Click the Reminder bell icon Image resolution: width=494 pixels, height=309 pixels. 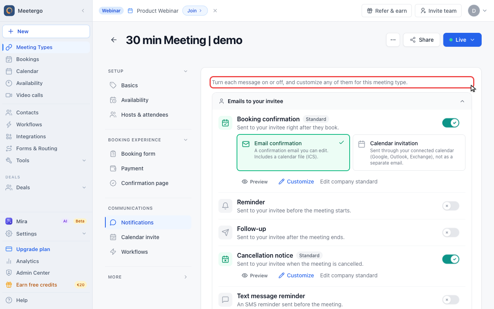(x=225, y=206)
